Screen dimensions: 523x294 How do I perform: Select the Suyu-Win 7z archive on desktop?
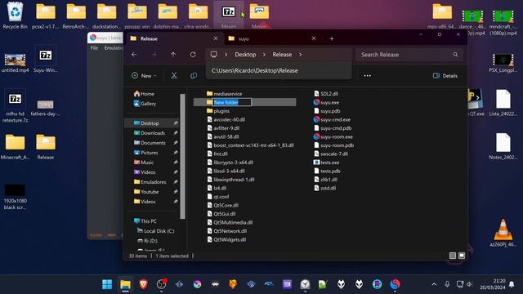tap(46, 60)
